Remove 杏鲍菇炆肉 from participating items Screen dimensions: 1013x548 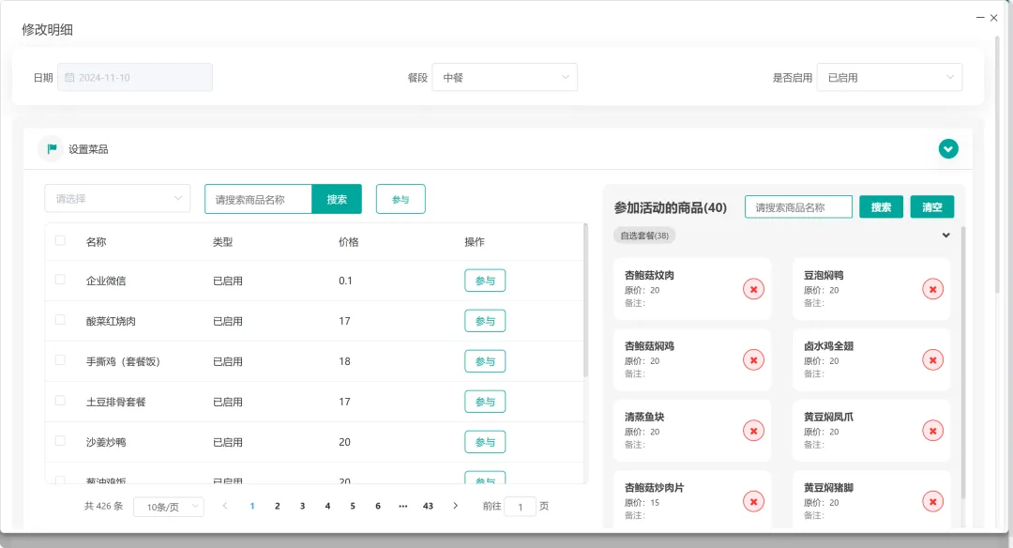753,289
